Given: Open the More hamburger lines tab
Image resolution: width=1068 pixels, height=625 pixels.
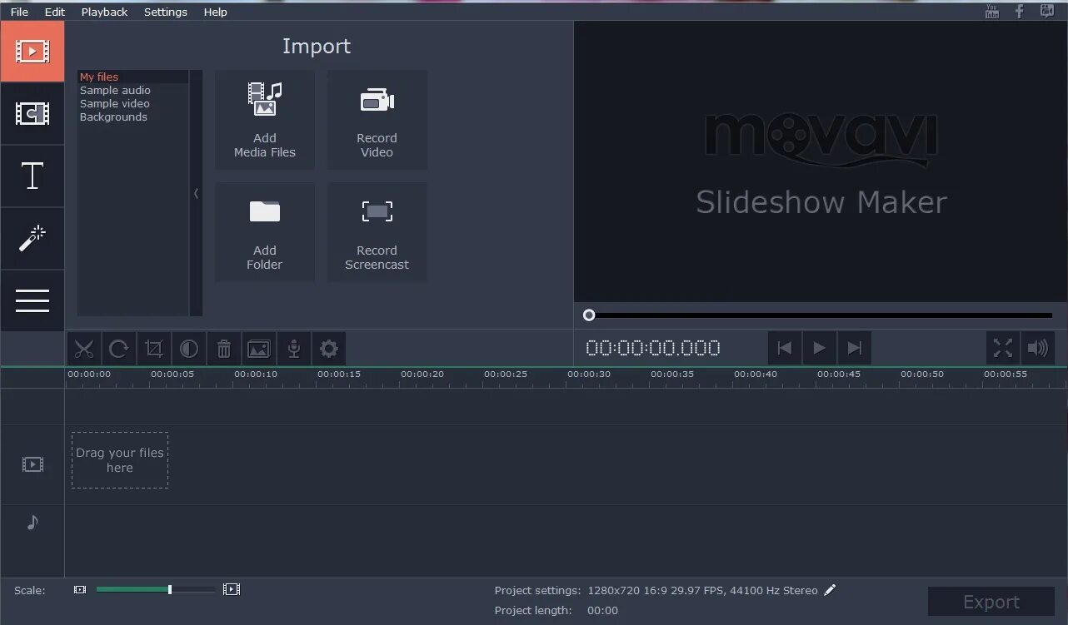Looking at the screenshot, I should [32, 300].
